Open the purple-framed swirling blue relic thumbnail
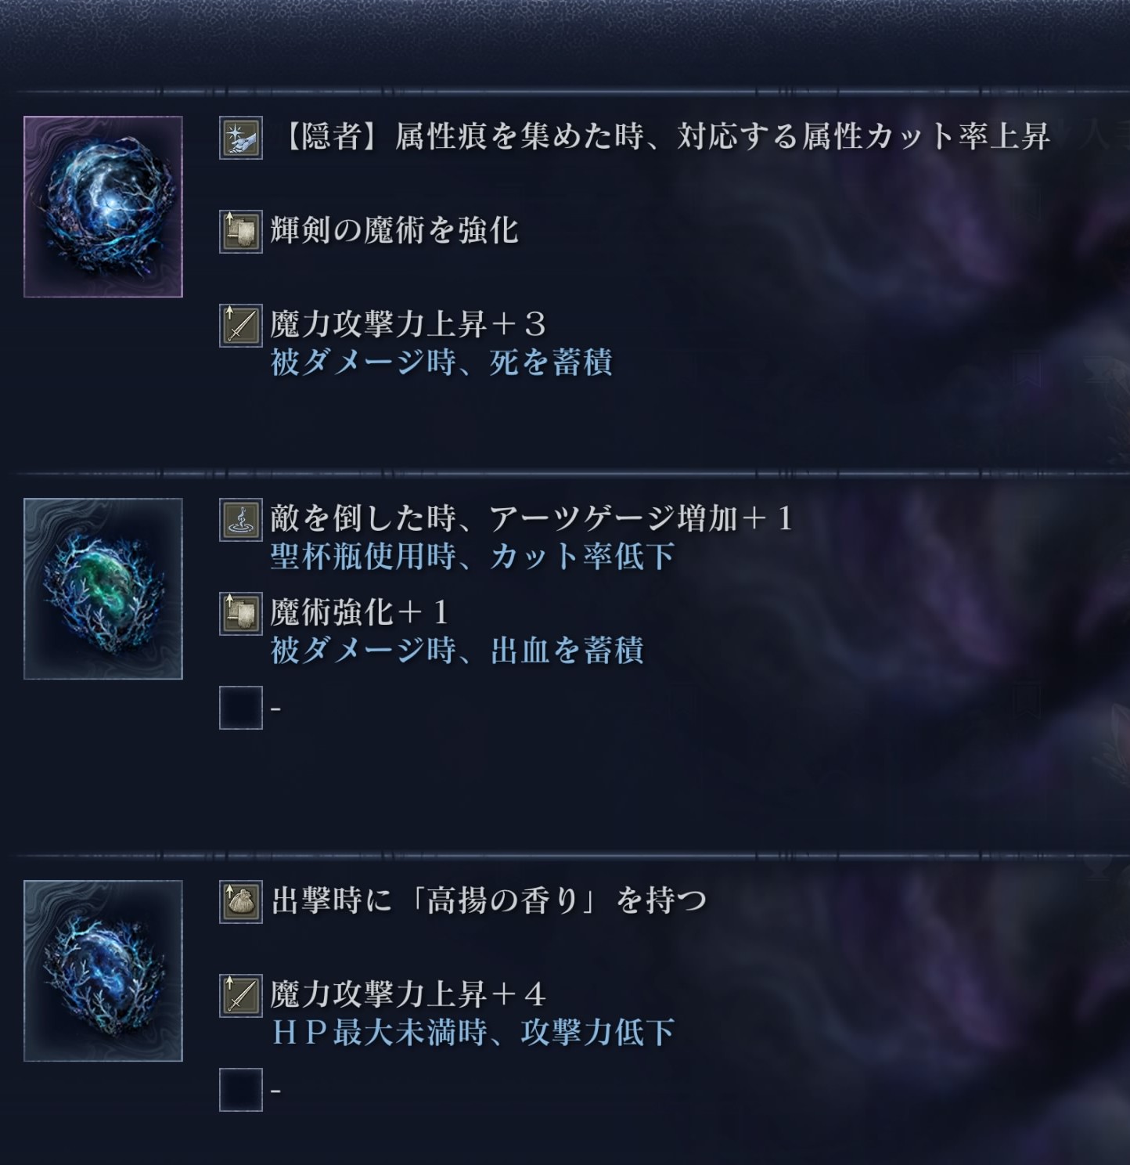Screen dimensions: 1130x1165 tap(103, 207)
